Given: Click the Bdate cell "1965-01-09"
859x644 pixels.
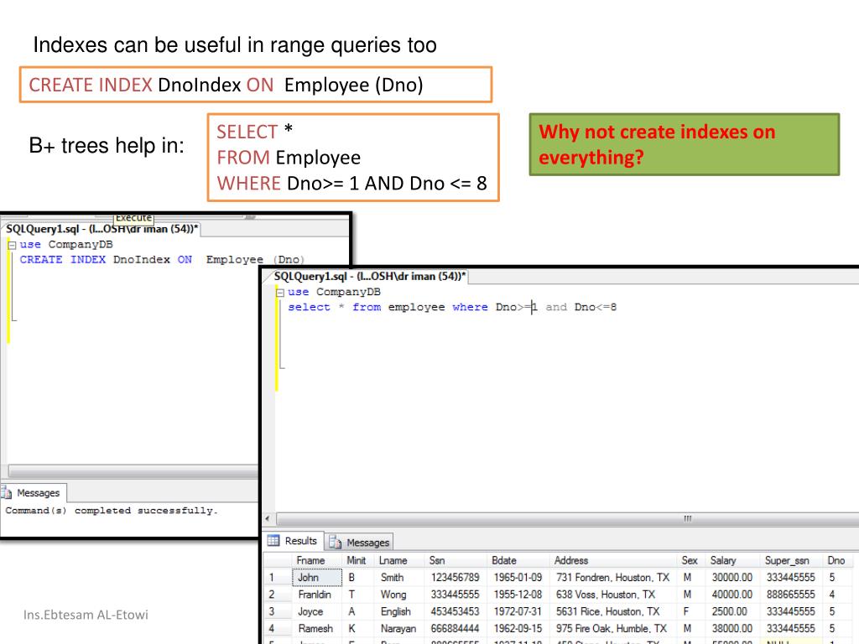Looking at the screenshot, I should coord(518,577).
